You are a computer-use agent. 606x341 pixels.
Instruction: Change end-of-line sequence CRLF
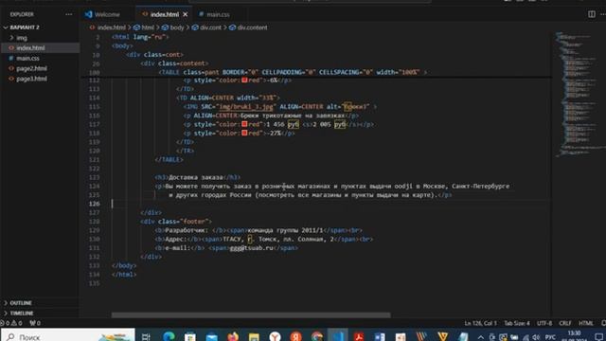pos(565,323)
